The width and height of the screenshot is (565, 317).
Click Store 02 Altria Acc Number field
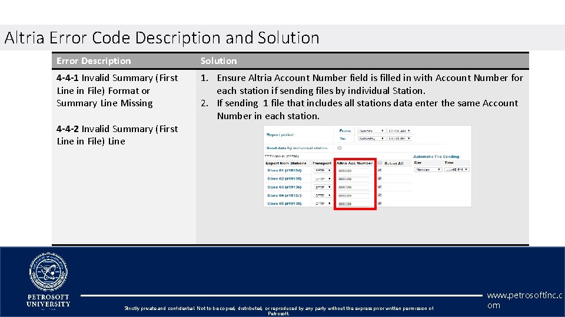coord(354,179)
